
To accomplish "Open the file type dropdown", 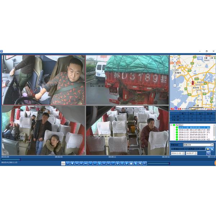I will click(212, 145).
